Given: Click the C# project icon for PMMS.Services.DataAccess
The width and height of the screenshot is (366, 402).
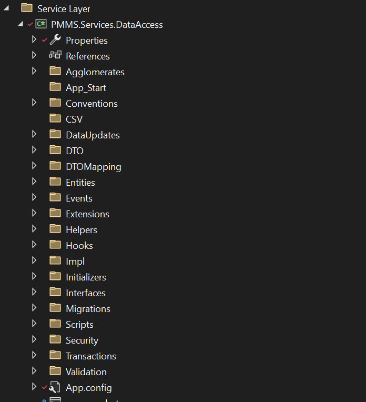Looking at the screenshot, I should click(41, 24).
